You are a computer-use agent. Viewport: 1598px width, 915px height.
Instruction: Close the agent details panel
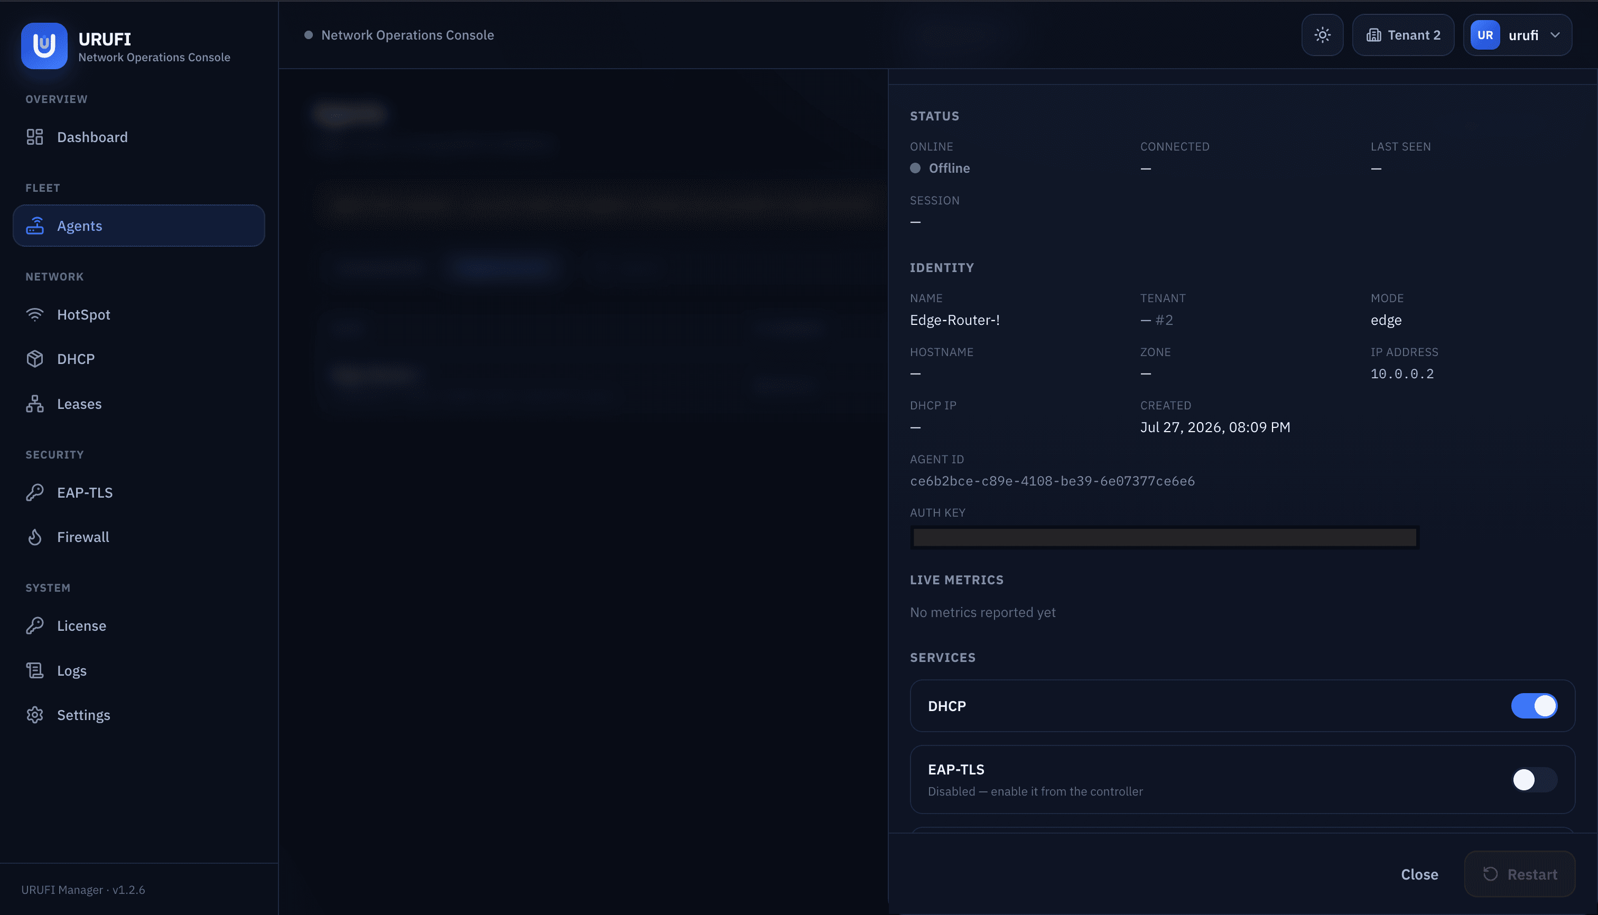click(x=1419, y=874)
